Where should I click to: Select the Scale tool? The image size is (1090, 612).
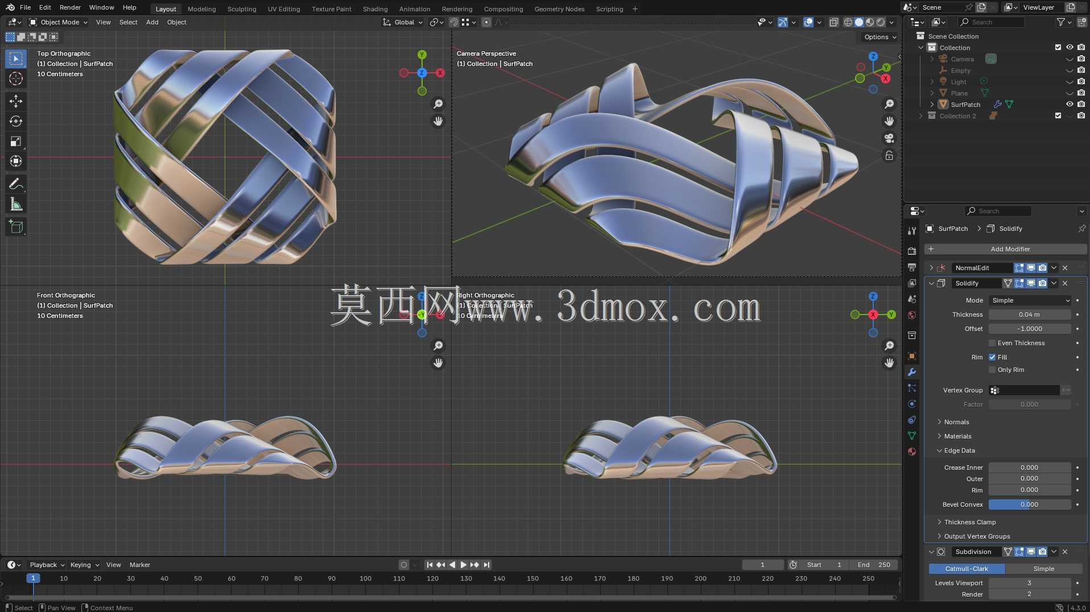[16, 141]
